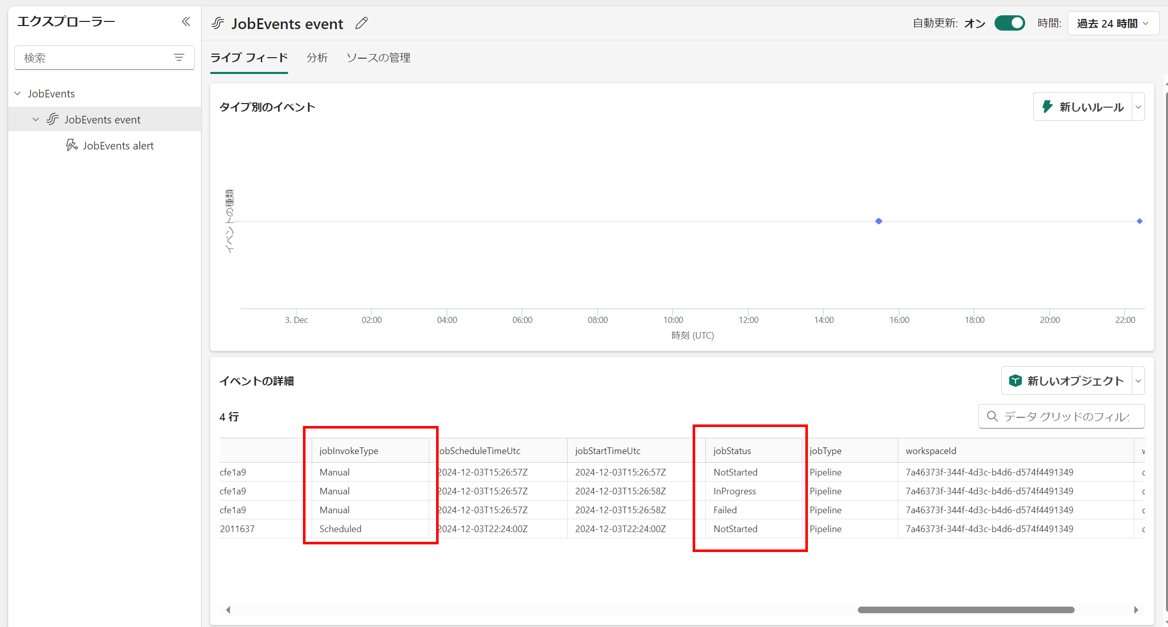Collapse the JobEvents event tree node chevron
The image size is (1168, 627).
36,119
